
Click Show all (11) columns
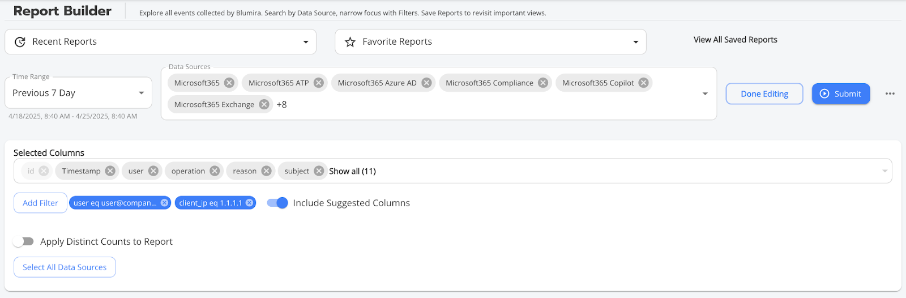click(352, 171)
